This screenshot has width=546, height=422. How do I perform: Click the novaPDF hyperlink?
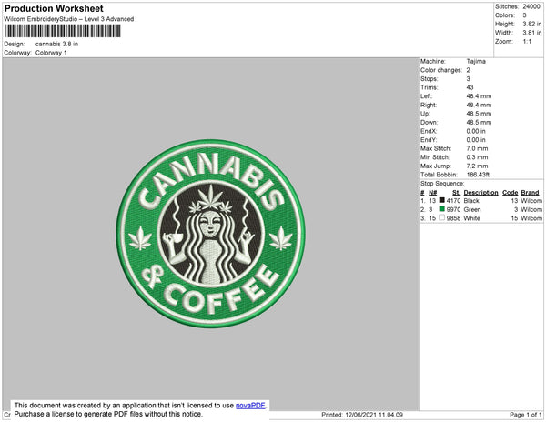pyautogui.click(x=250, y=406)
